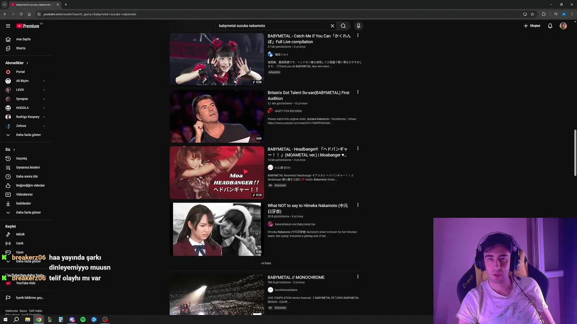The height and width of the screenshot is (324, 577).
Task: Open Beğendiğim videolar liked videos
Action: point(26,185)
